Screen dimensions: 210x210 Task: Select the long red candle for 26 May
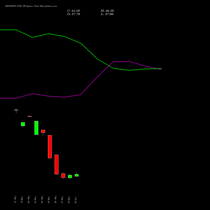coord(57,164)
